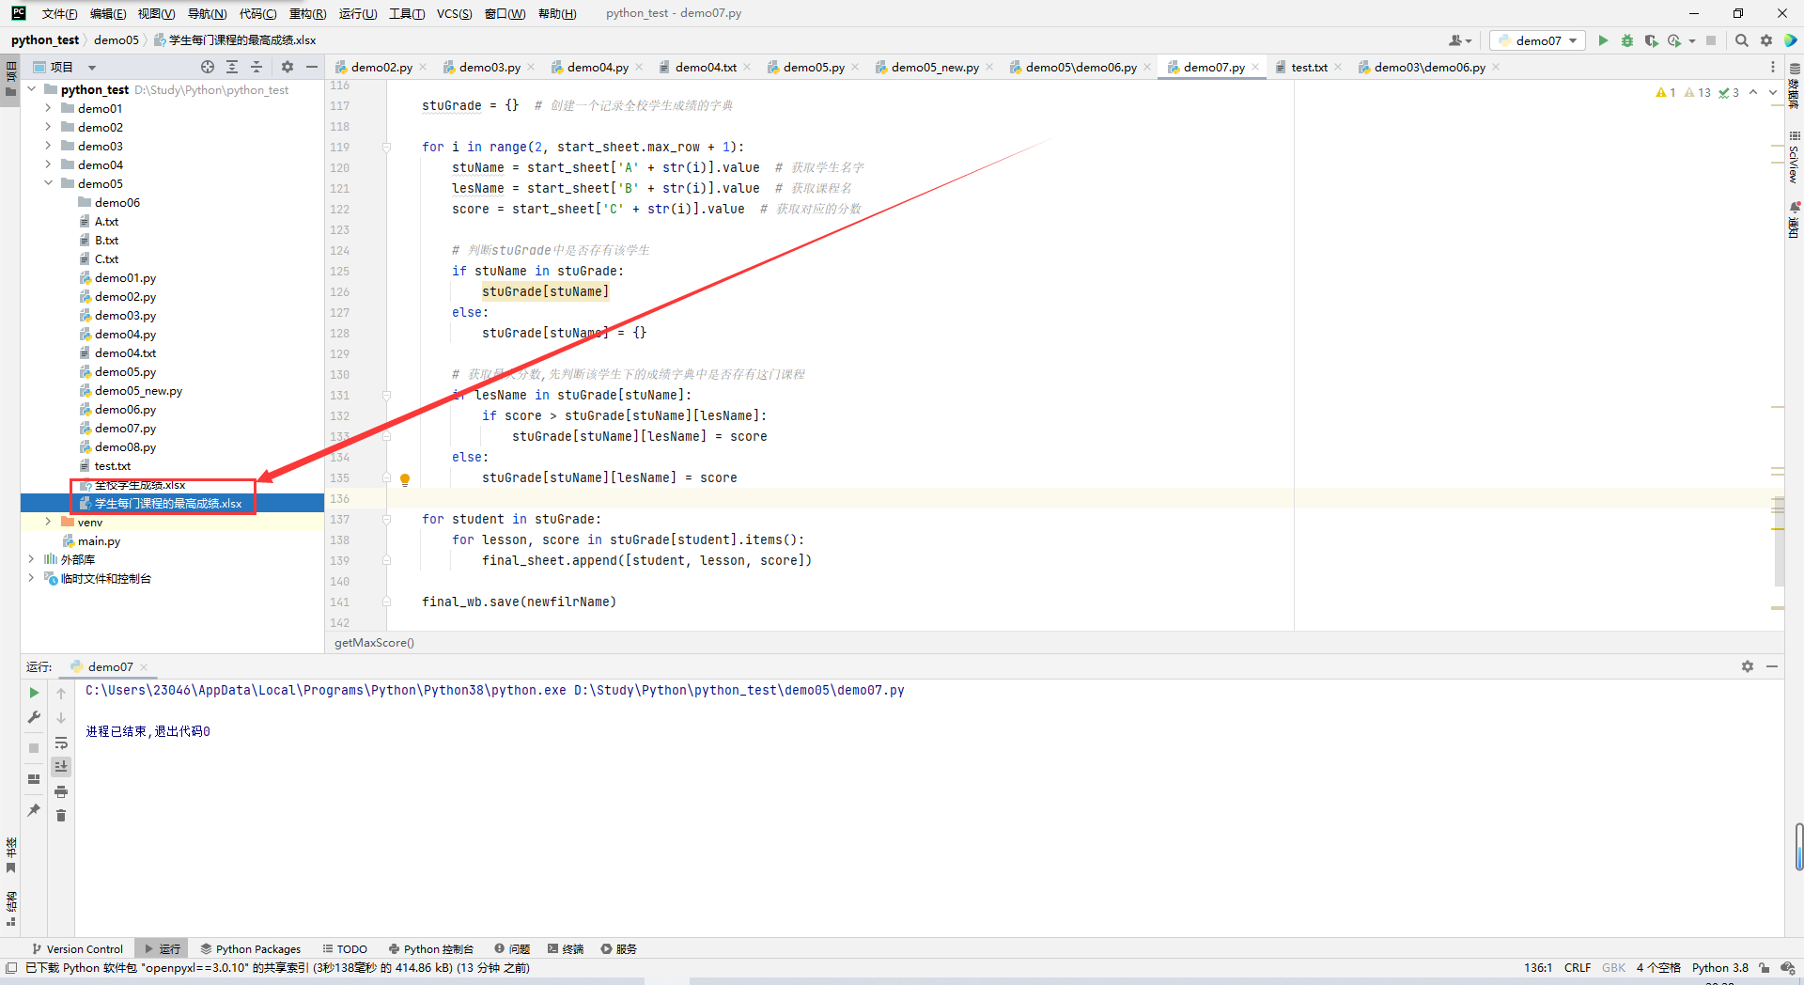Toggle the Structure (结构) side tab
The height and width of the screenshot is (985, 1804).
pyautogui.click(x=10, y=908)
